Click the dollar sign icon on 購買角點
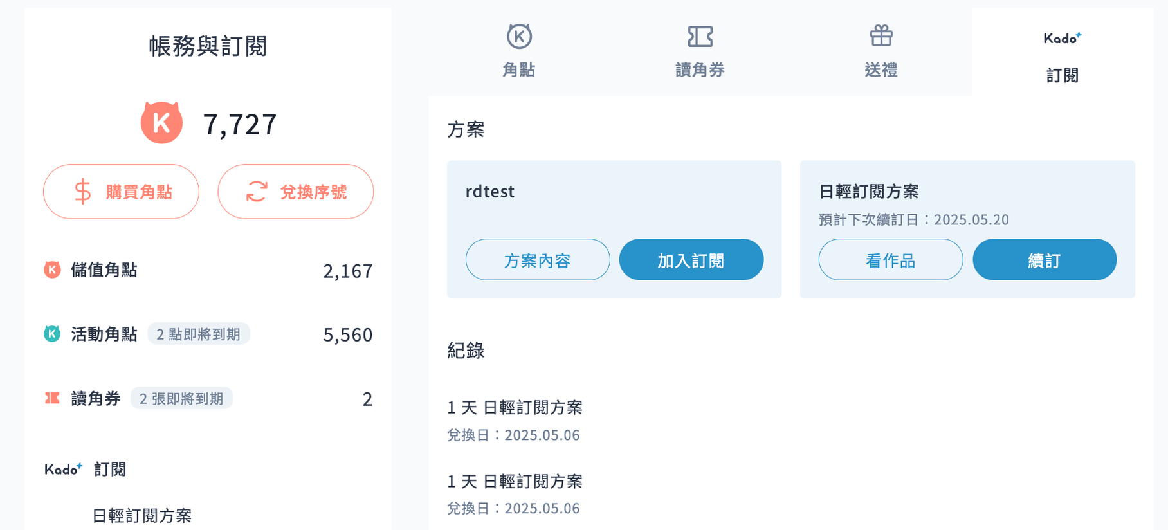The width and height of the screenshot is (1168, 530). (x=83, y=192)
